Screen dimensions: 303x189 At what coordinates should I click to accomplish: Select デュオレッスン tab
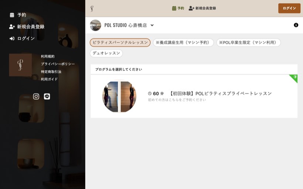click(106, 53)
